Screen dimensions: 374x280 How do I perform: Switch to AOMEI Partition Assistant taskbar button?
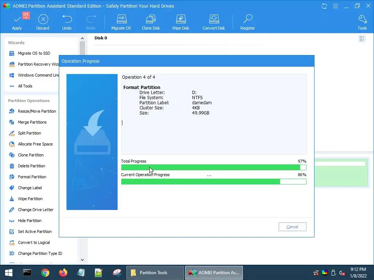(x=214, y=273)
